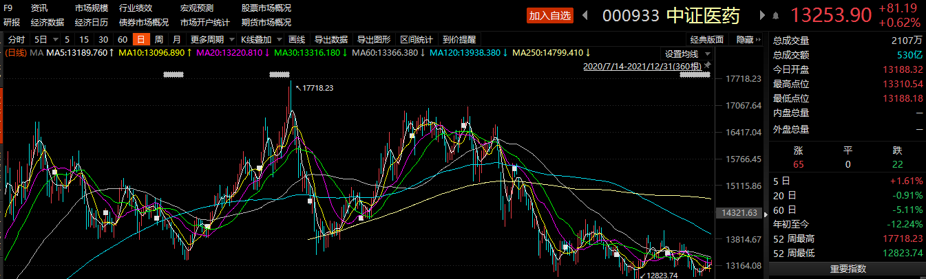Activate the 画线 drawing tool
This screenshot has width=926, height=279.
(x=297, y=39)
